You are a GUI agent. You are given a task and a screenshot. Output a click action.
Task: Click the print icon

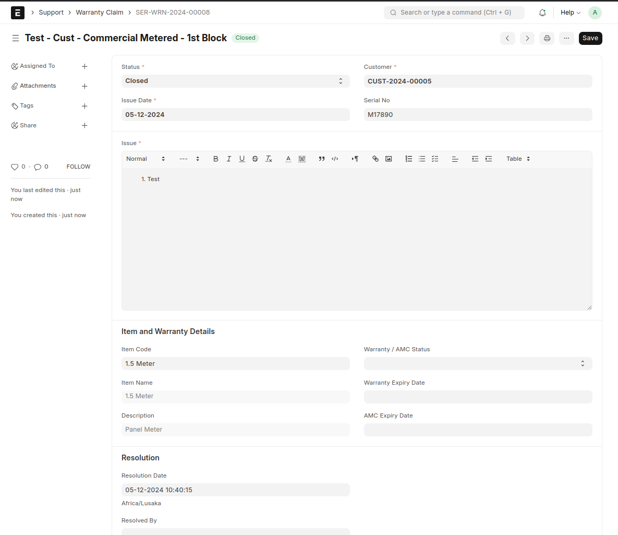547,38
